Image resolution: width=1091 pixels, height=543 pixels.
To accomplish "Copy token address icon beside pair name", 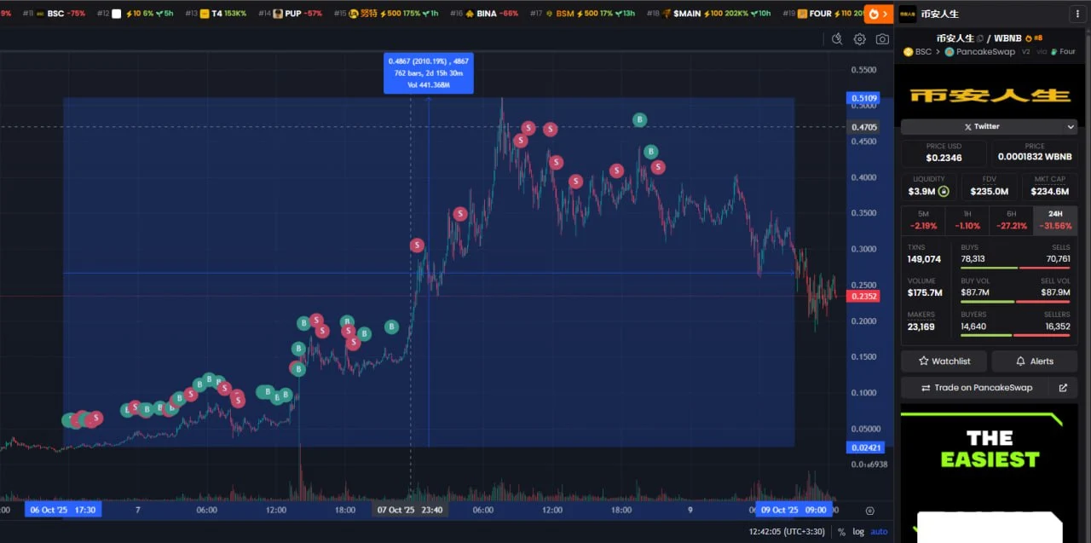I will pyautogui.click(x=979, y=38).
